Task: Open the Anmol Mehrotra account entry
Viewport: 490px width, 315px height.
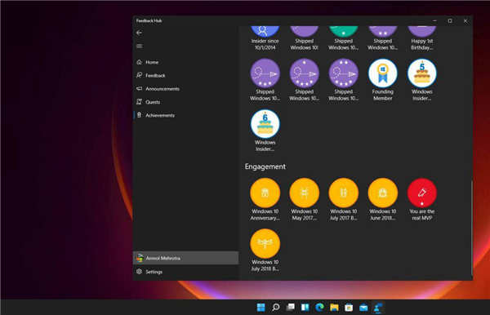Action: [186, 258]
